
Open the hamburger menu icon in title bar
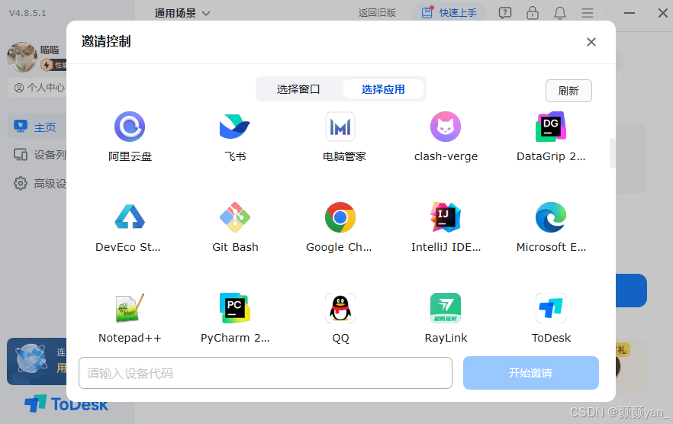[588, 13]
